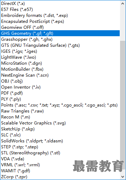Click the scrollbar down arrow
This screenshot has height=180, width=126.
point(122,176)
